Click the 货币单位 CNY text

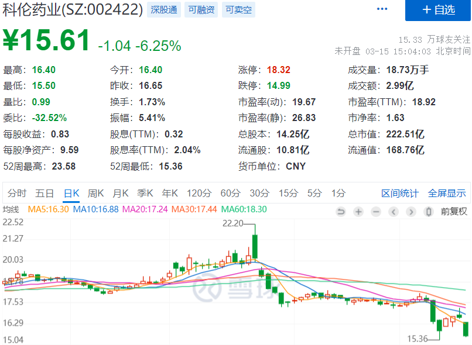point(296,166)
